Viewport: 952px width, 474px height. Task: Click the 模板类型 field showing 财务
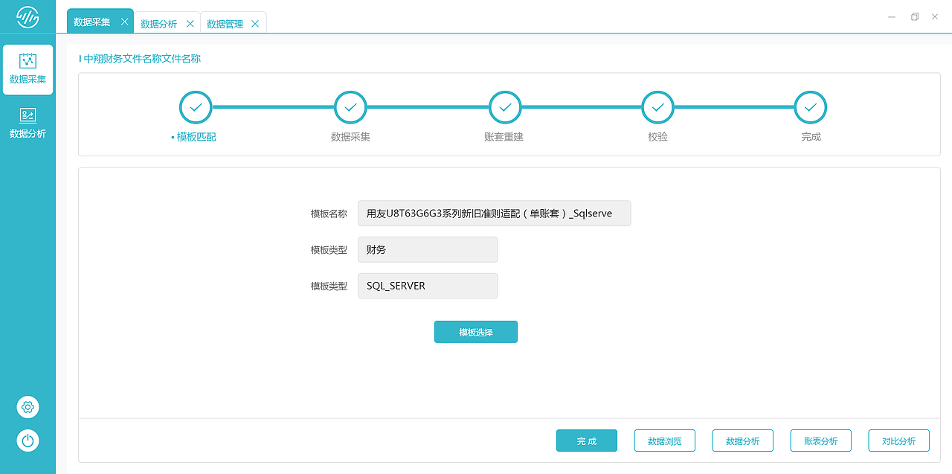[428, 249]
